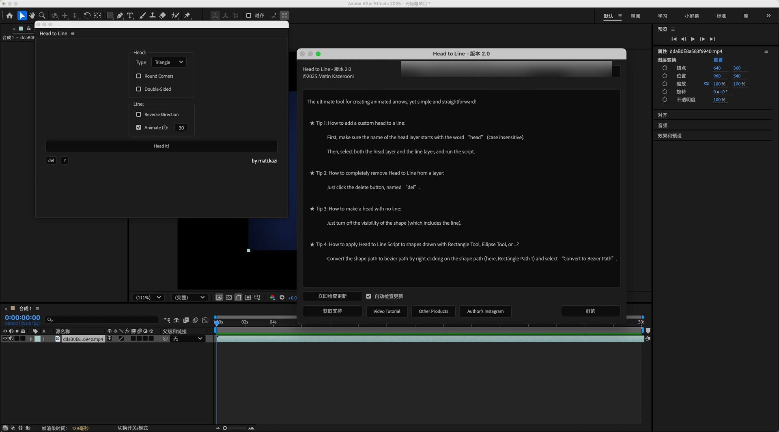Open grid and guide options

(257, 298)
